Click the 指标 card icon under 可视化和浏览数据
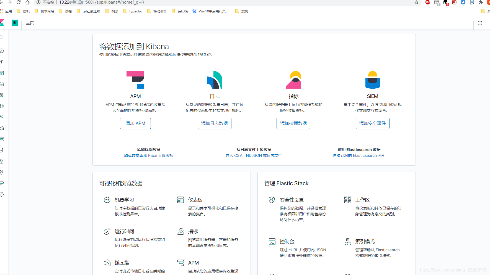The image size is (490, 275). click(x=180, y=231)
